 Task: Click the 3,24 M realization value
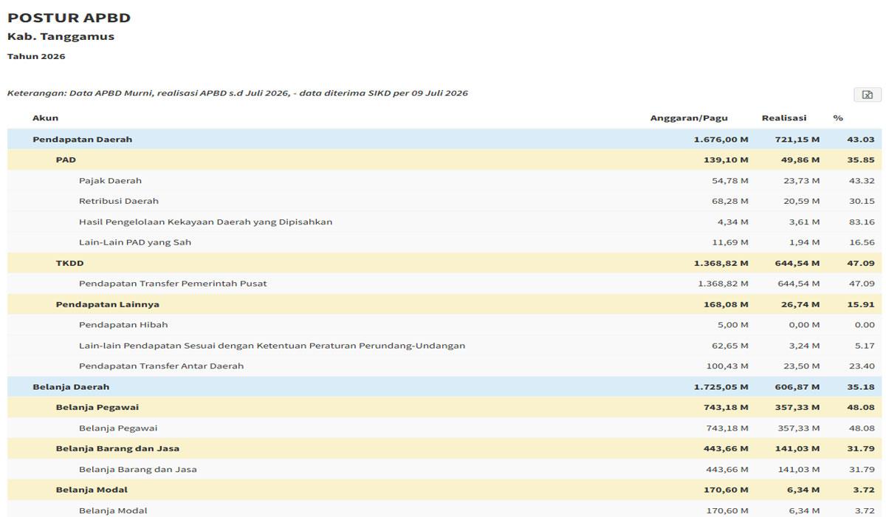pos(804,346)
